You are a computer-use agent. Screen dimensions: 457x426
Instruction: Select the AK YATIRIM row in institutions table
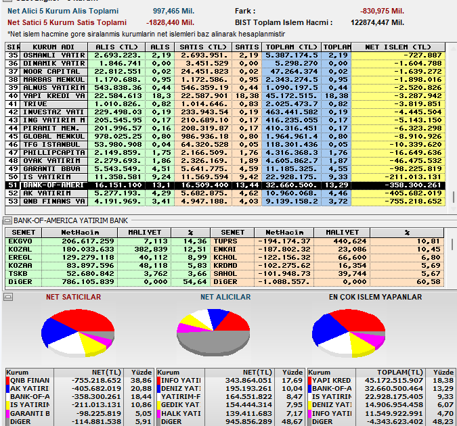click(225, 193)
